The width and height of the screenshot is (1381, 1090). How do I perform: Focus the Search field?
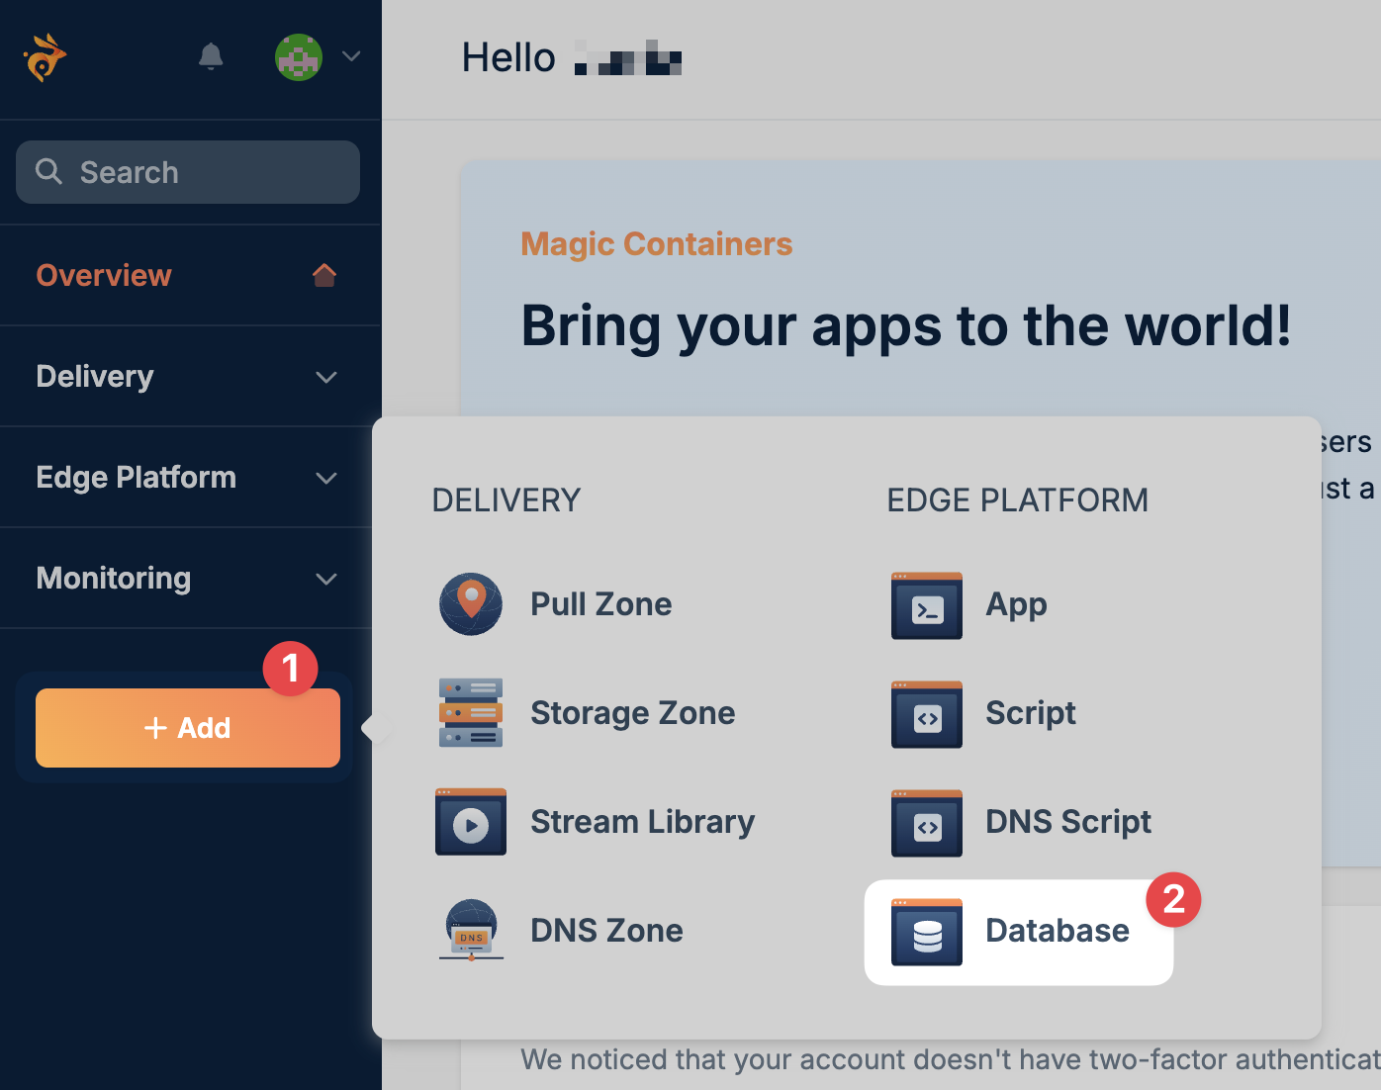(188, 172)
